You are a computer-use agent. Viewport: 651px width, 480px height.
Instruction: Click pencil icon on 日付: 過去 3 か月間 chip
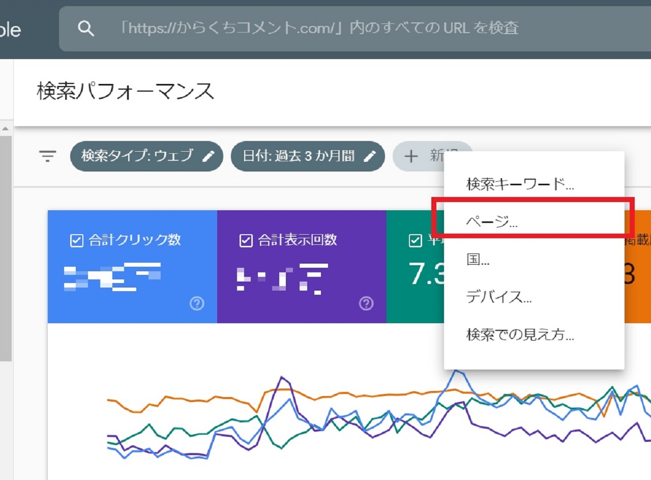(x=370, y=156)
